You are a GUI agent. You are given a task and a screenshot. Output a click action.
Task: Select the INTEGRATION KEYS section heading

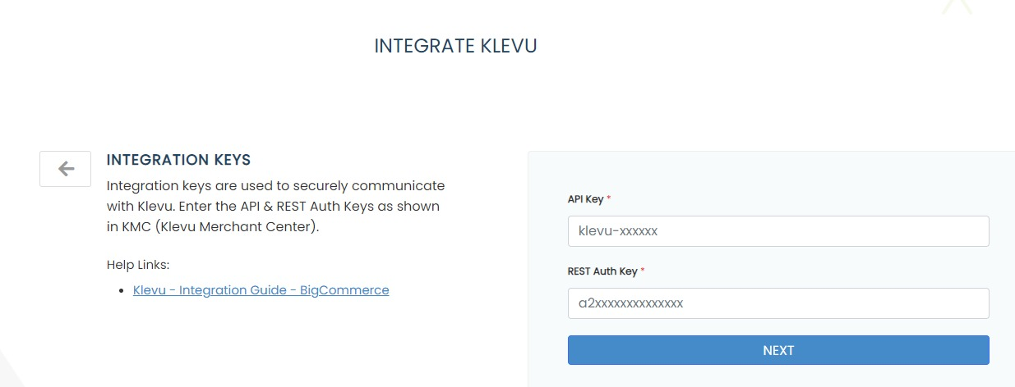click(178, 160)
